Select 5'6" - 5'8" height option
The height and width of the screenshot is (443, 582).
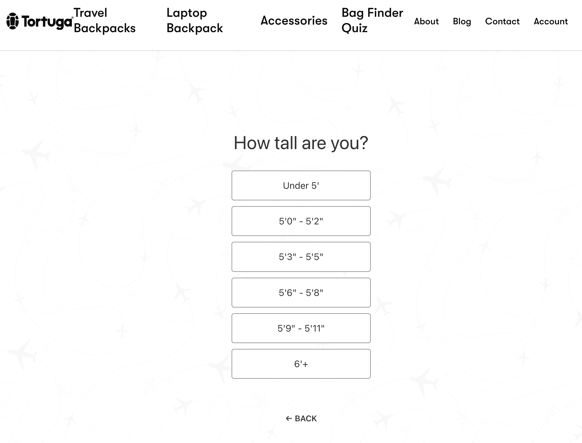point(301,292)
